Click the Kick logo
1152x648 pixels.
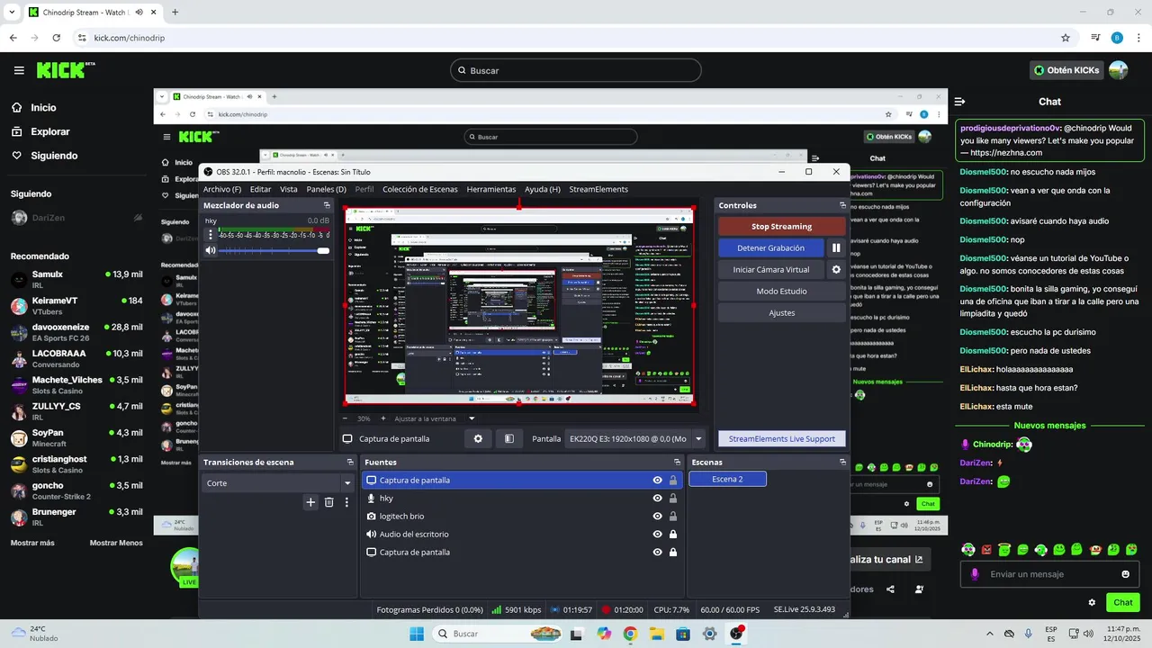pyautogui.click(x=66, y=70)
